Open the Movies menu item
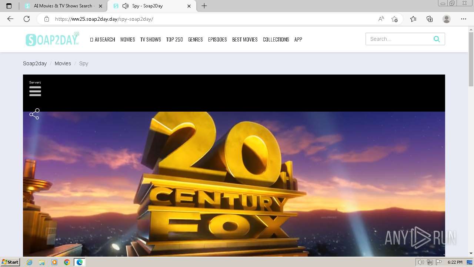Image resolution: width=474 pixels, height=267 pixels. [128, 39]
